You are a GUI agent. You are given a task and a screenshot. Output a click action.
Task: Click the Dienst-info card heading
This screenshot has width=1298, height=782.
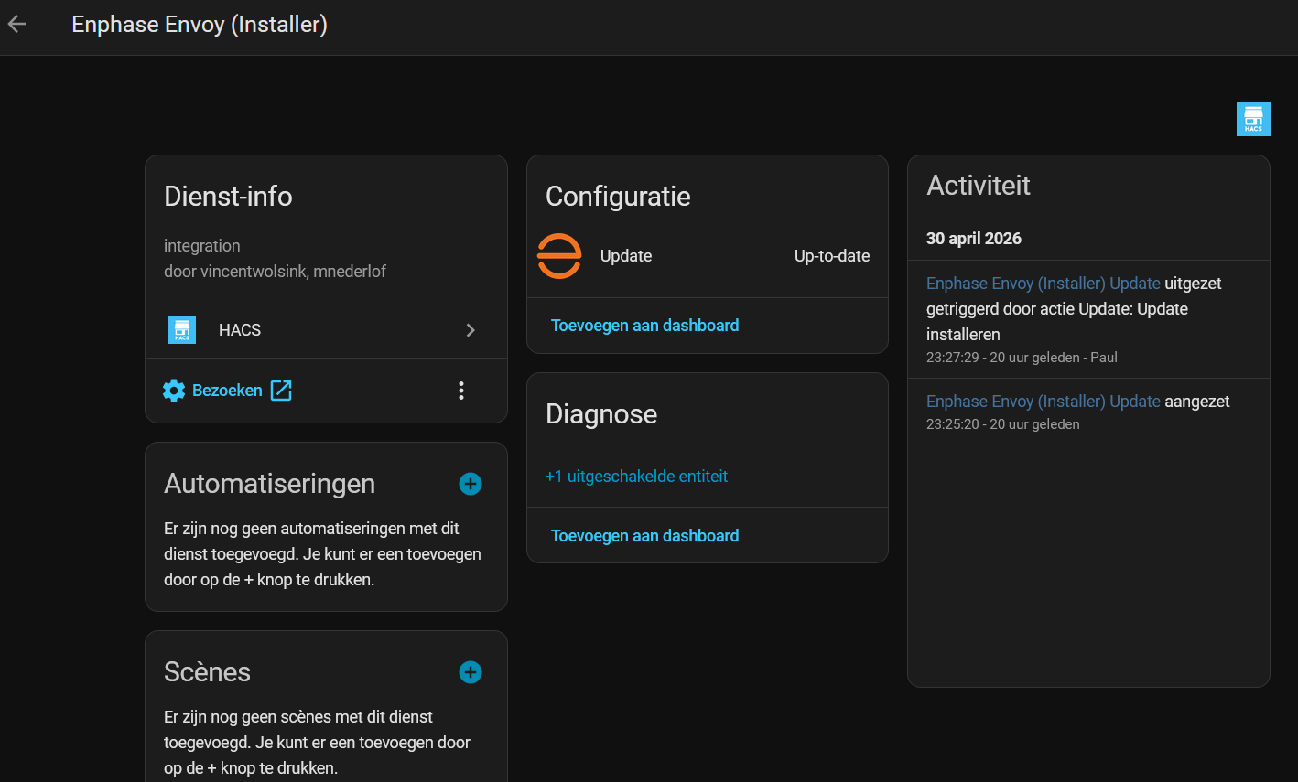click(228, 197)
